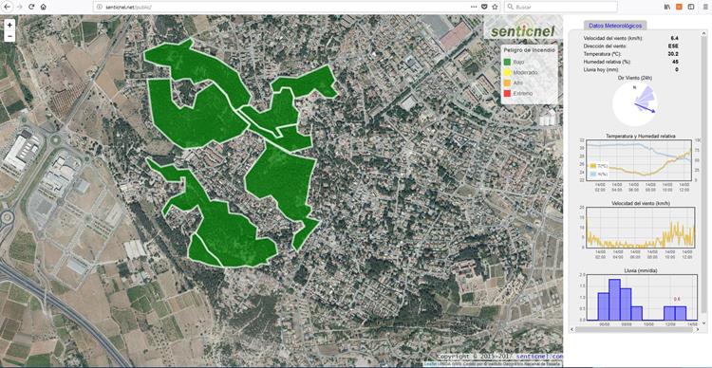Zoom in on the map

(9, 25)
